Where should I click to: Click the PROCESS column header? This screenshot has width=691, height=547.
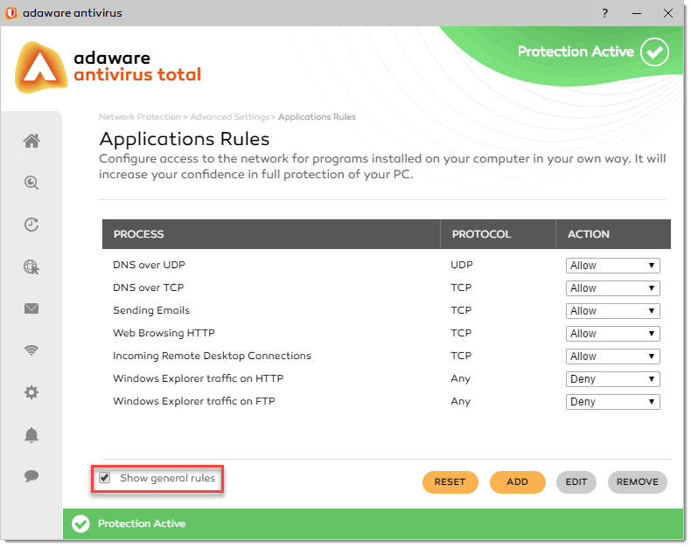pos(271,234)
